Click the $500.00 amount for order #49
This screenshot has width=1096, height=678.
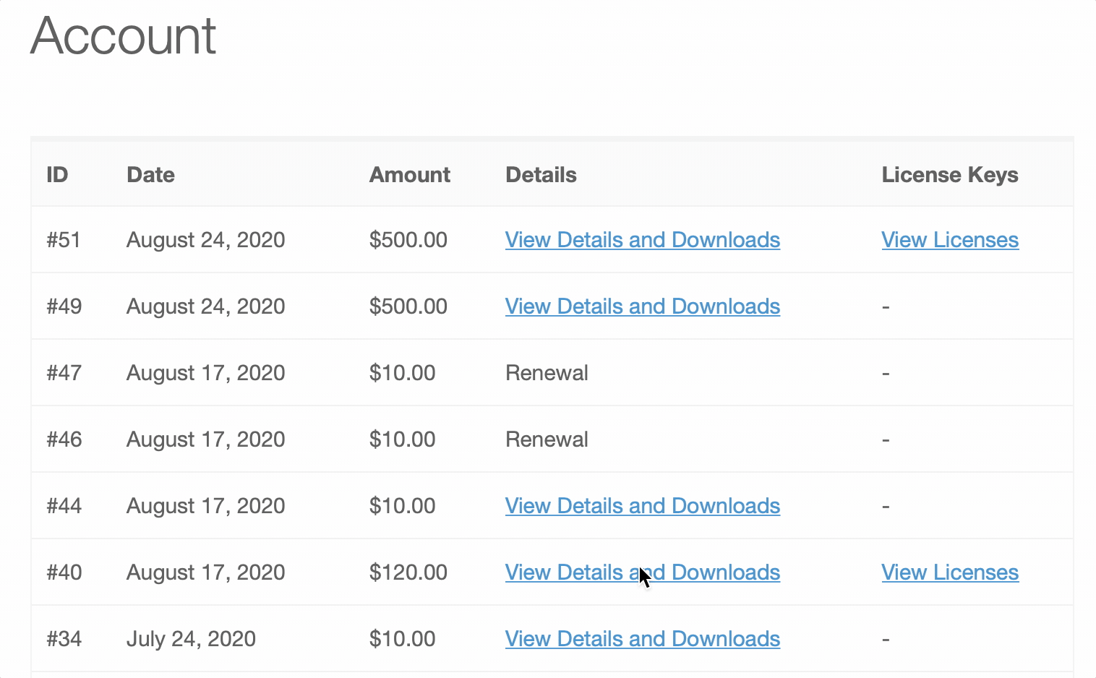click(408, 306)
